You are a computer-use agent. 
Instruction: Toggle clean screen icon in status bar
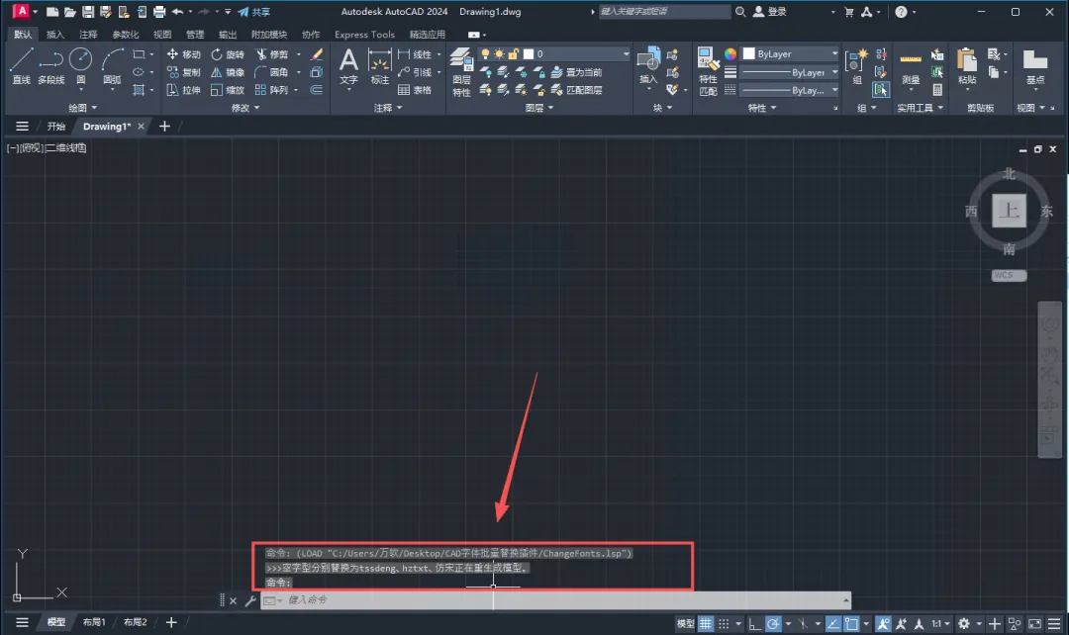click(x=1035, y=623)
